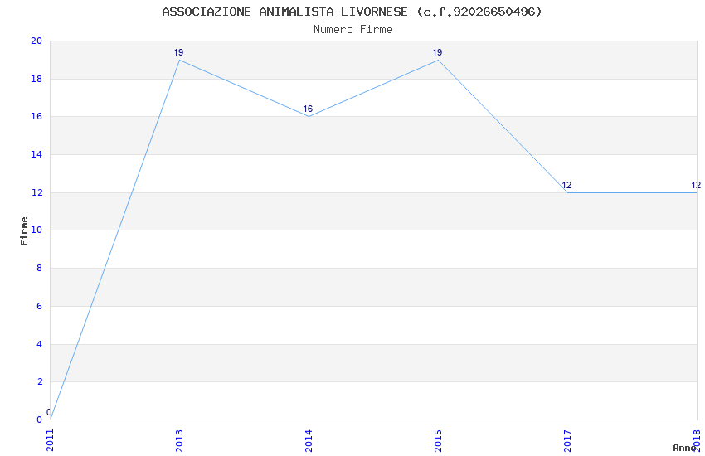Click y-axis tick value 2
This screenshot has height=456, width=705.
tap(40, 382)
